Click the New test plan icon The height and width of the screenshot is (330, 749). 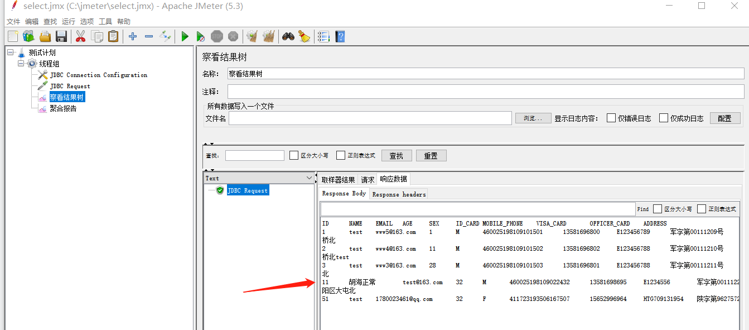(13, 36)
